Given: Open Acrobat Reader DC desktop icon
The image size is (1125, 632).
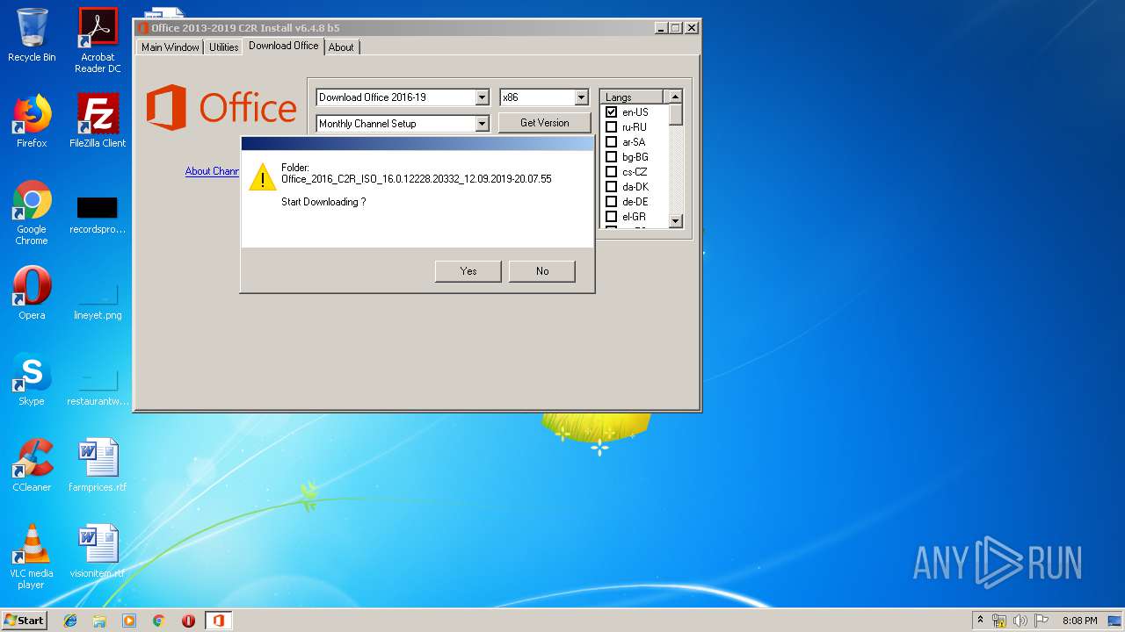Looking at the screenshot, I should click(98, 40).
